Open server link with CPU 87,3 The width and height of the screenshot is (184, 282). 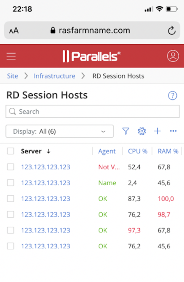click(x=46, y=199)
